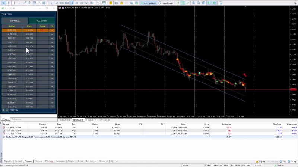This screenshot has width=298, height=167.
Task: Go to next page arrow in panel
Action: pos(7,110)
